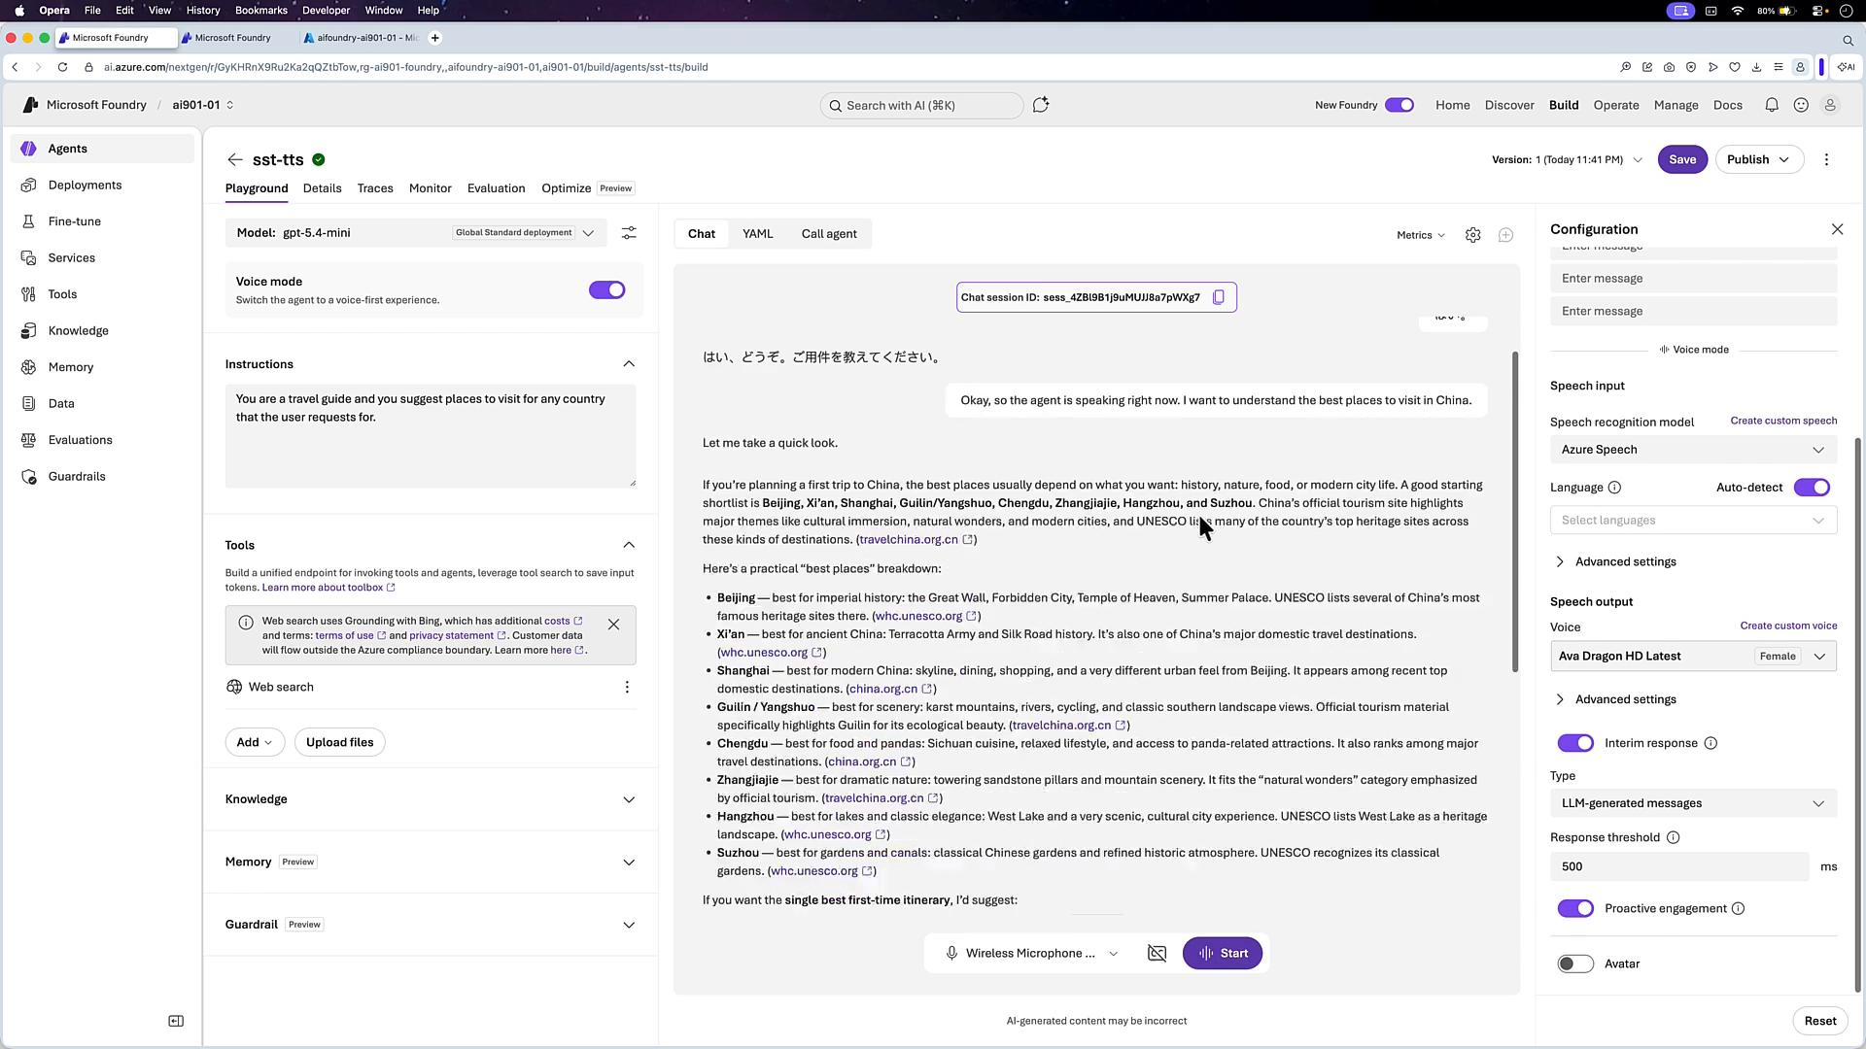This screenshot has width=1866, height=1049.
Task: Open chat settings gear icon
Action: point(1473,235)
